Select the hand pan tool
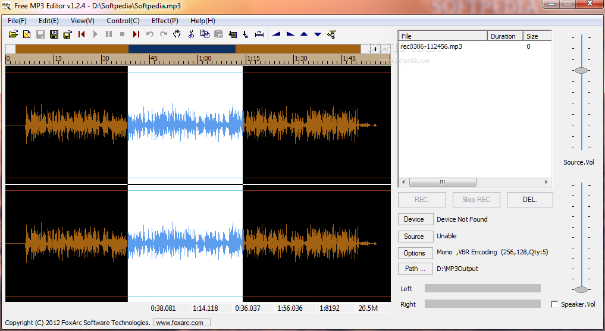The width and height of the screenshot is (605, 331). (177, 34)
